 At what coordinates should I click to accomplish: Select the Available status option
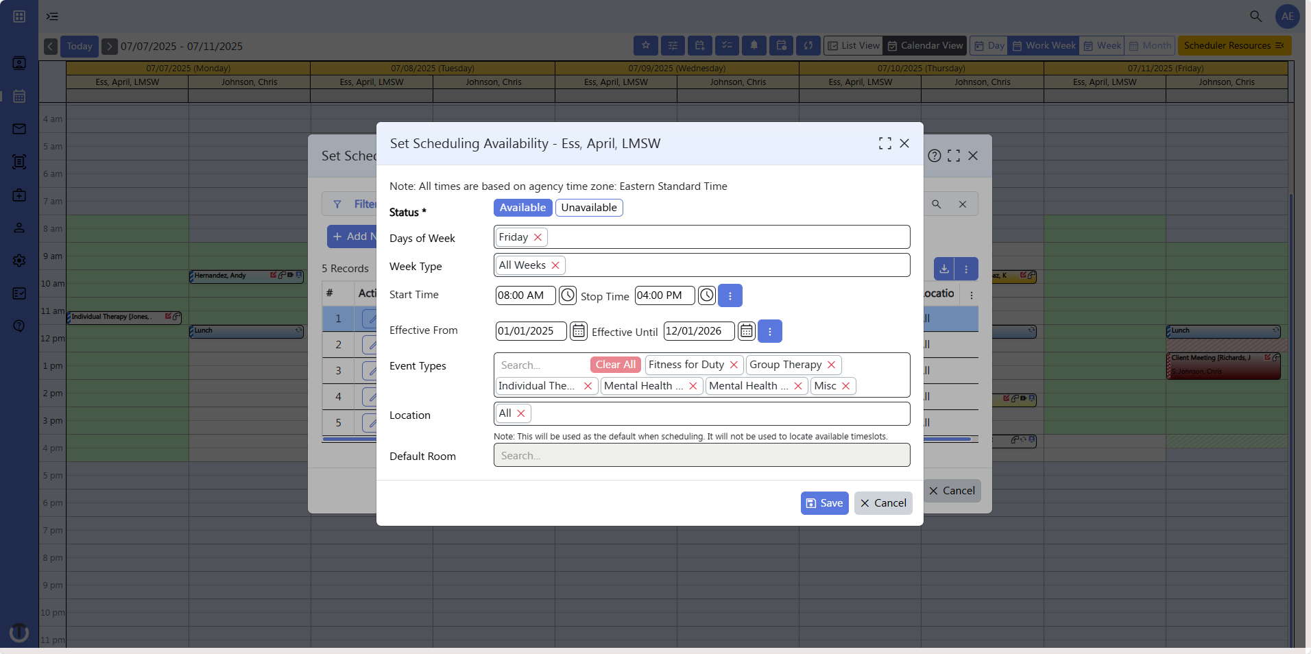[522, 207]
